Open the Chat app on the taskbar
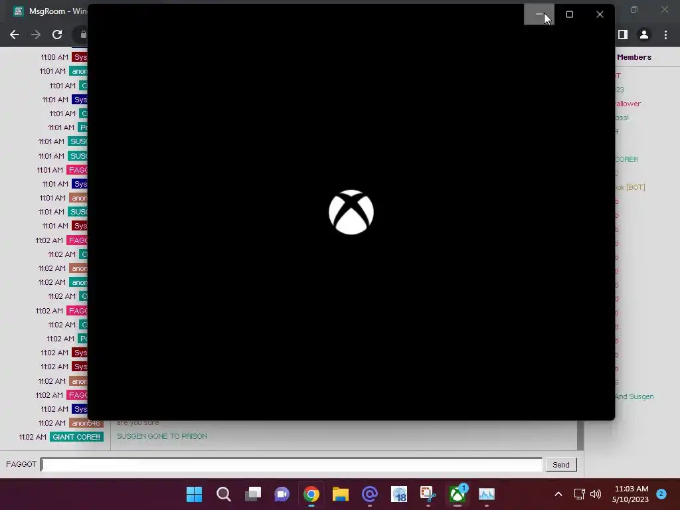680x510 pixels. point(282,494)
